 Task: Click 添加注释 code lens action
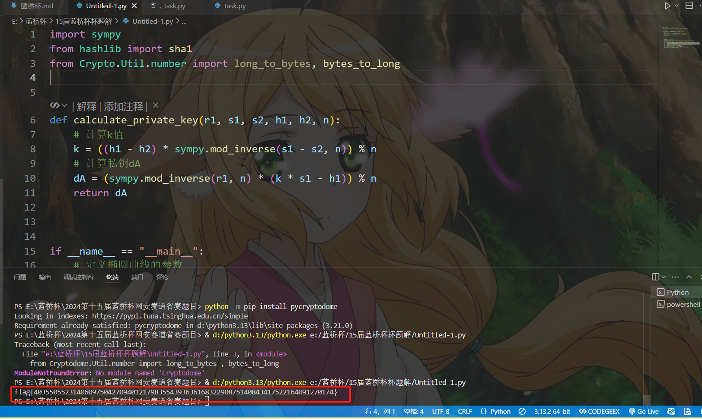point(123,107)
